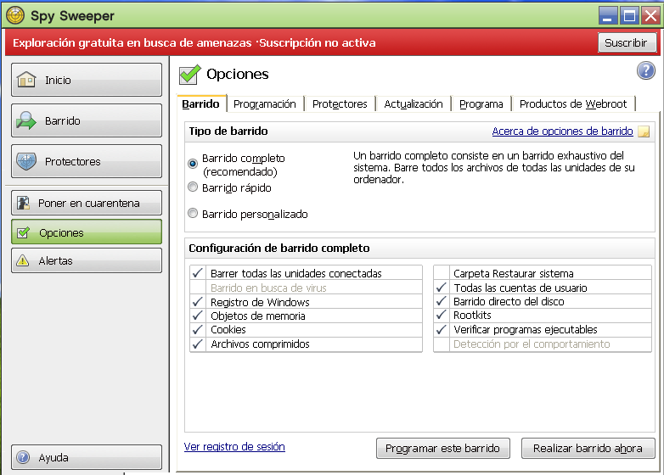This screenshot has height=475, width=664.
Task: Open Barrido section in the sidebar
Action: pyautogui.click(x=87, y=120)
